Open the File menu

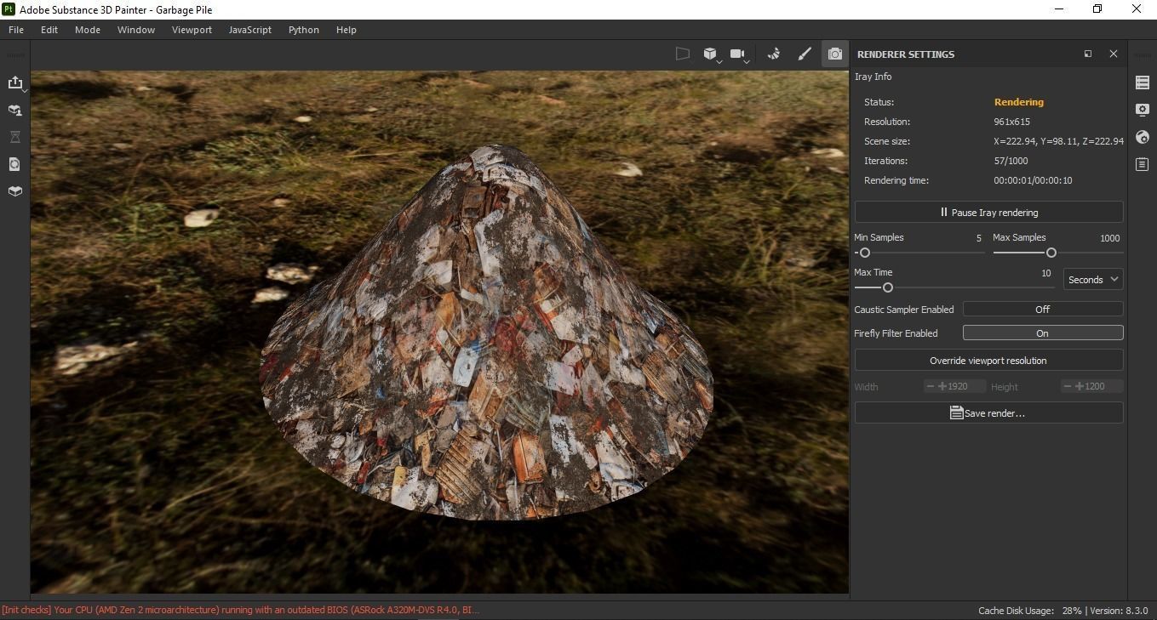click(x=16, y=30)
